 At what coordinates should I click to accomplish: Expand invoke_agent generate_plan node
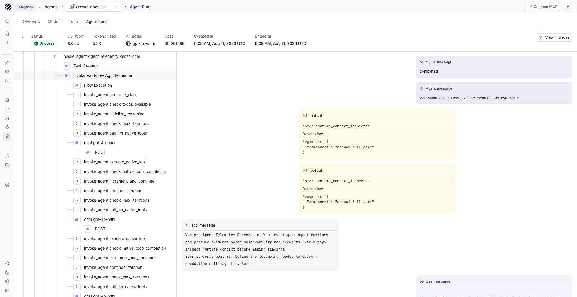coord(77,95)
